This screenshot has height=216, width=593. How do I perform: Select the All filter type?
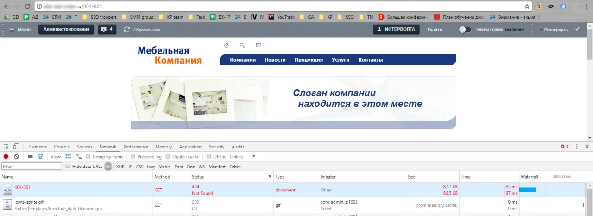click(108, 167)
